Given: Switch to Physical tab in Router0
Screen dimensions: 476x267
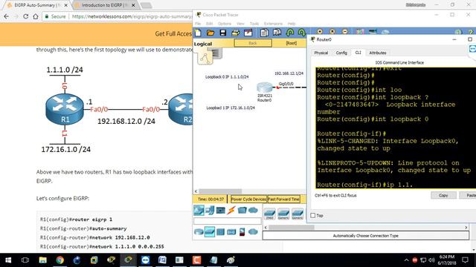Looking at the screenshot, I should coord(321,53).
